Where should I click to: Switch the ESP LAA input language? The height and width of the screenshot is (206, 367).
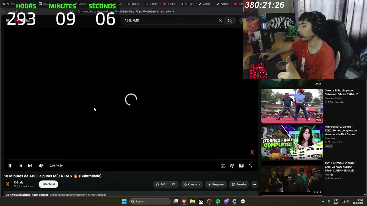[336, 201]
